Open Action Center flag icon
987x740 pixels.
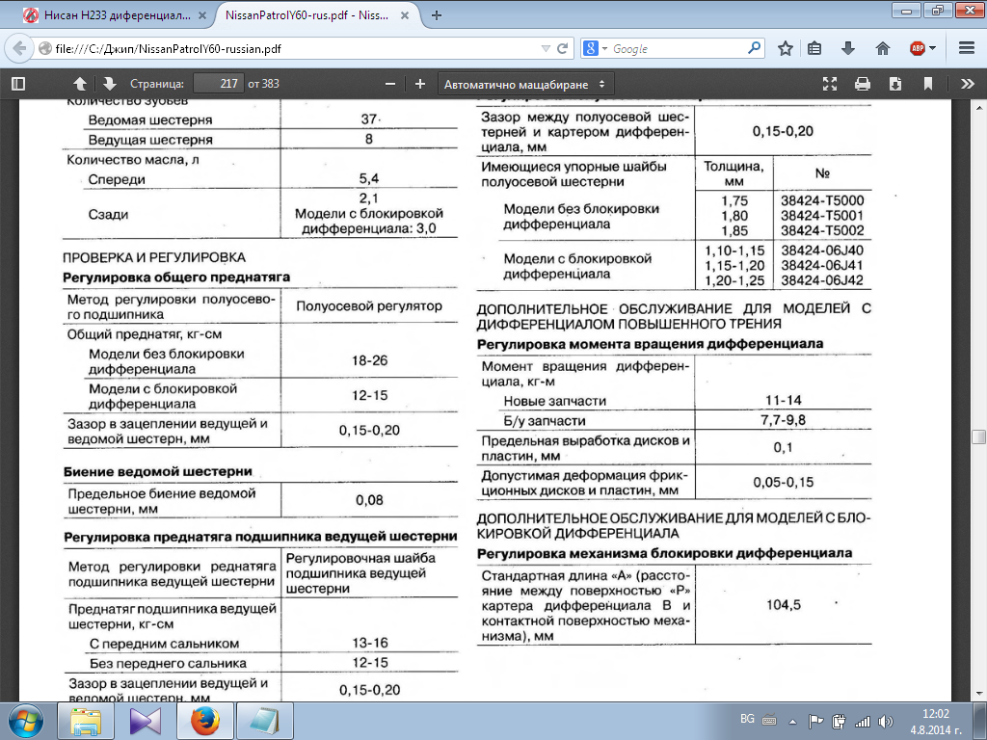click(815, 721)
